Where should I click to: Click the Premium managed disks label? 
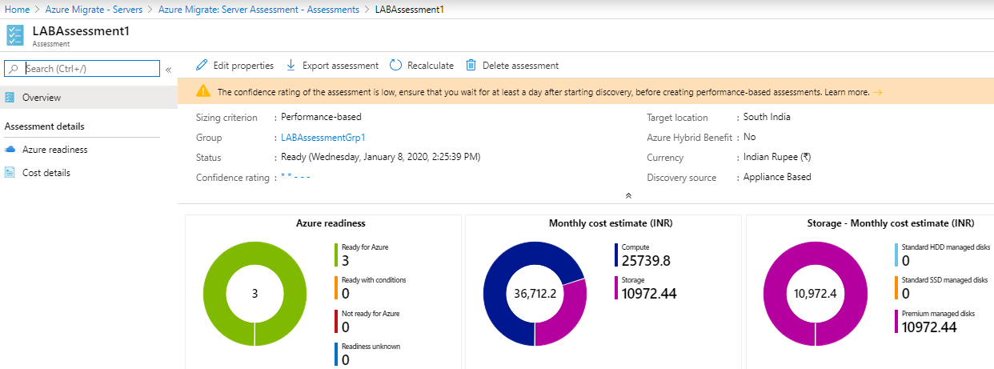[940, 314]
